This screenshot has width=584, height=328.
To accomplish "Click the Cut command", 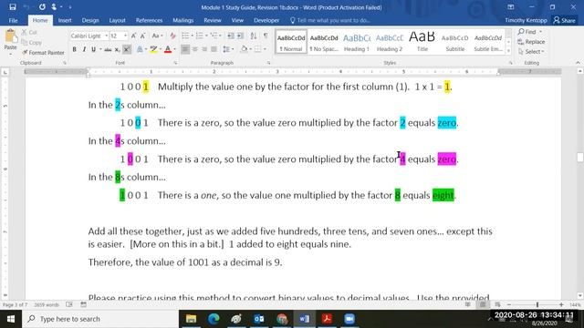I will click(29, 33).
